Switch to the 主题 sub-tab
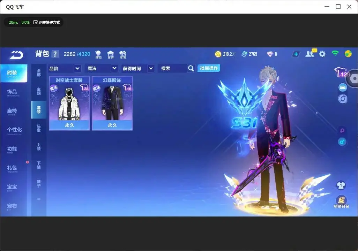Screen dimensions: 358x251 tap(39, 91)
